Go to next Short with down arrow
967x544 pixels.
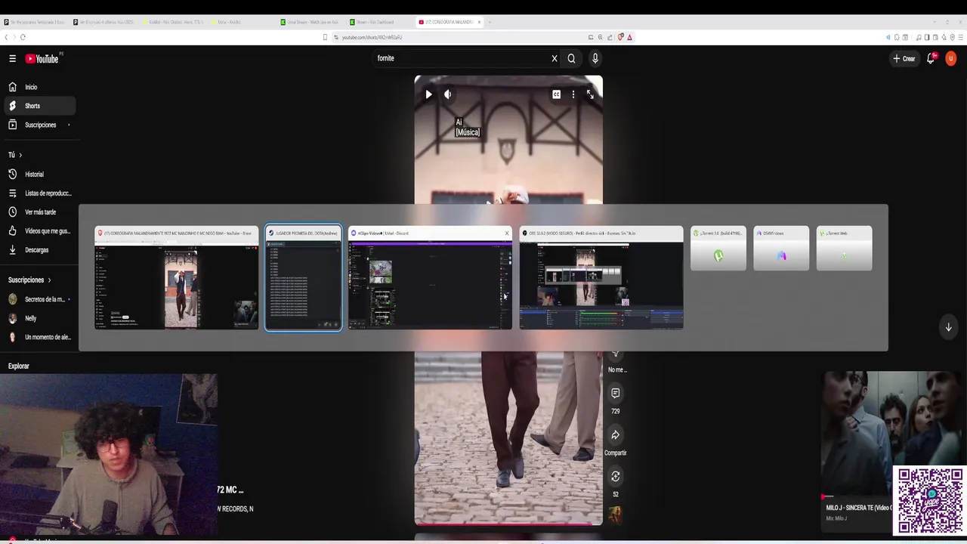tap(948, 327)
